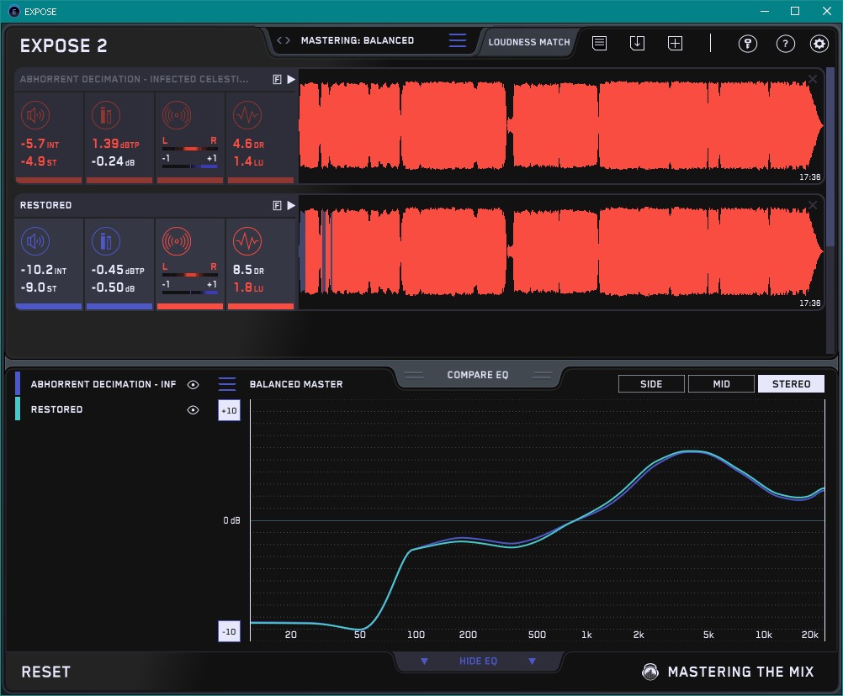Click the +10 EQ range button

(x=229, y=410)
